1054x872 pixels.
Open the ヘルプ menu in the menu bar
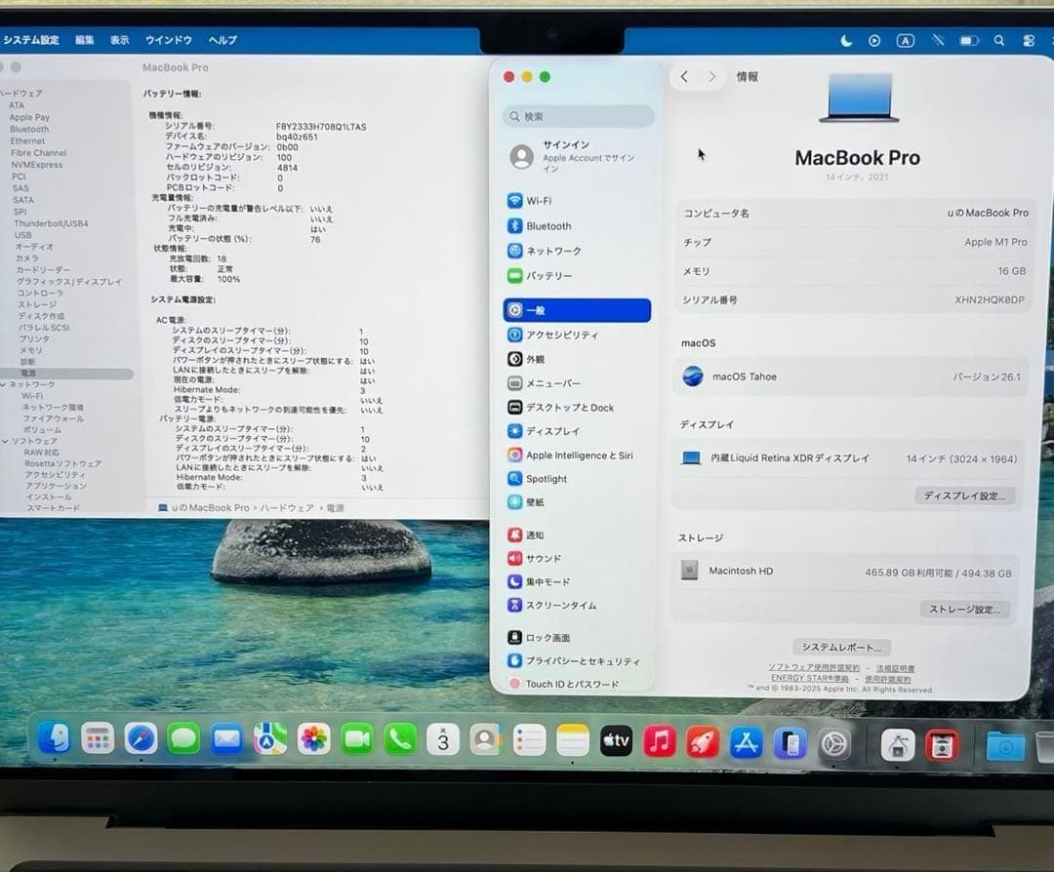point(222,40)
